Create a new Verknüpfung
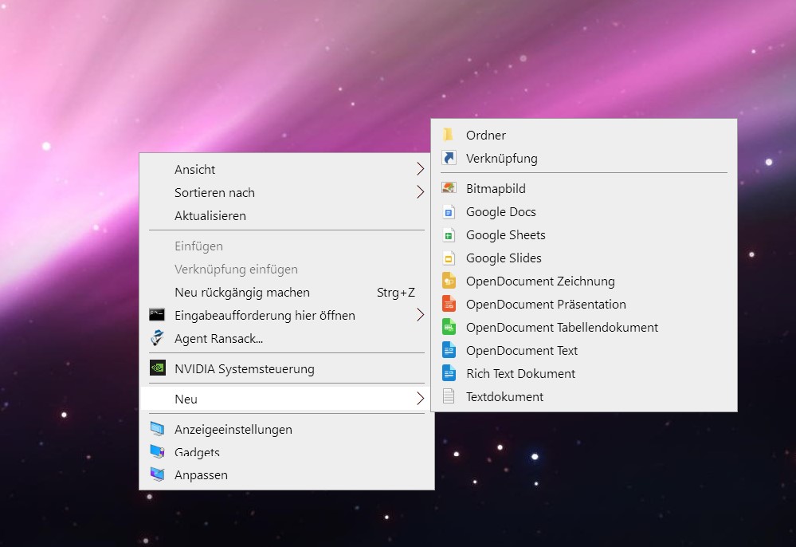 (584, 159)
